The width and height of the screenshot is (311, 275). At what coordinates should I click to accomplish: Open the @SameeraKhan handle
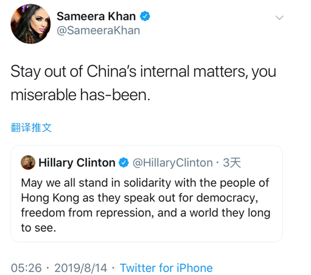click(99, 30)
